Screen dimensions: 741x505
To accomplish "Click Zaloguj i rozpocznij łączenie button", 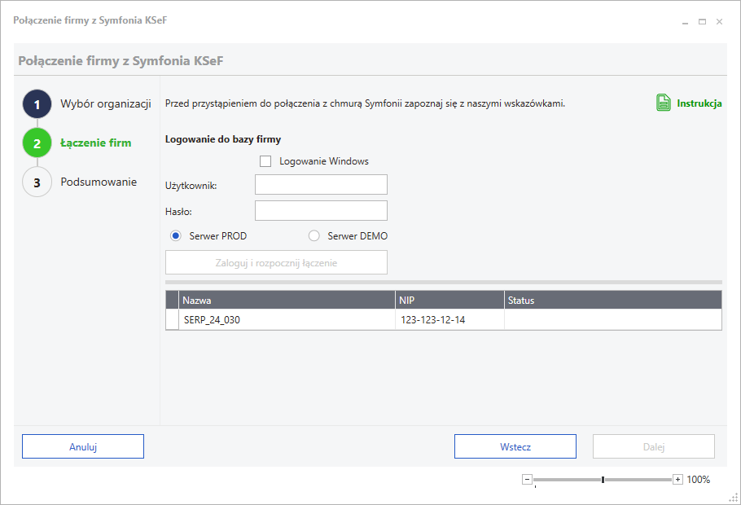I will [276, 262].
